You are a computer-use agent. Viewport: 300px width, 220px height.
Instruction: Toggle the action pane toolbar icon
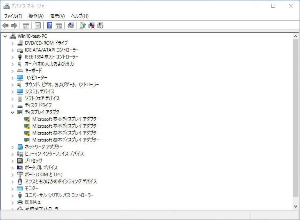click(59, 26)
